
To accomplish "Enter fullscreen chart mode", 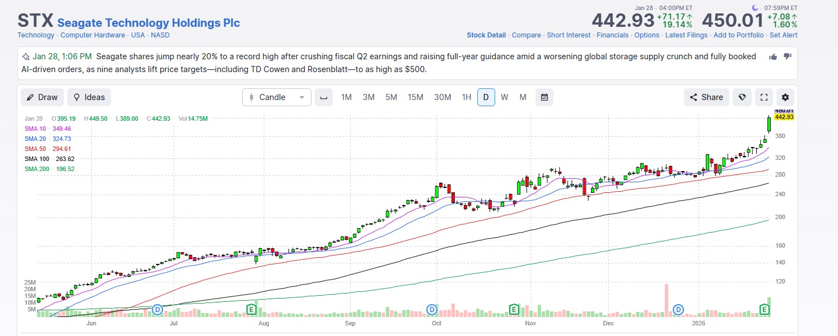I will coord(763,97).
